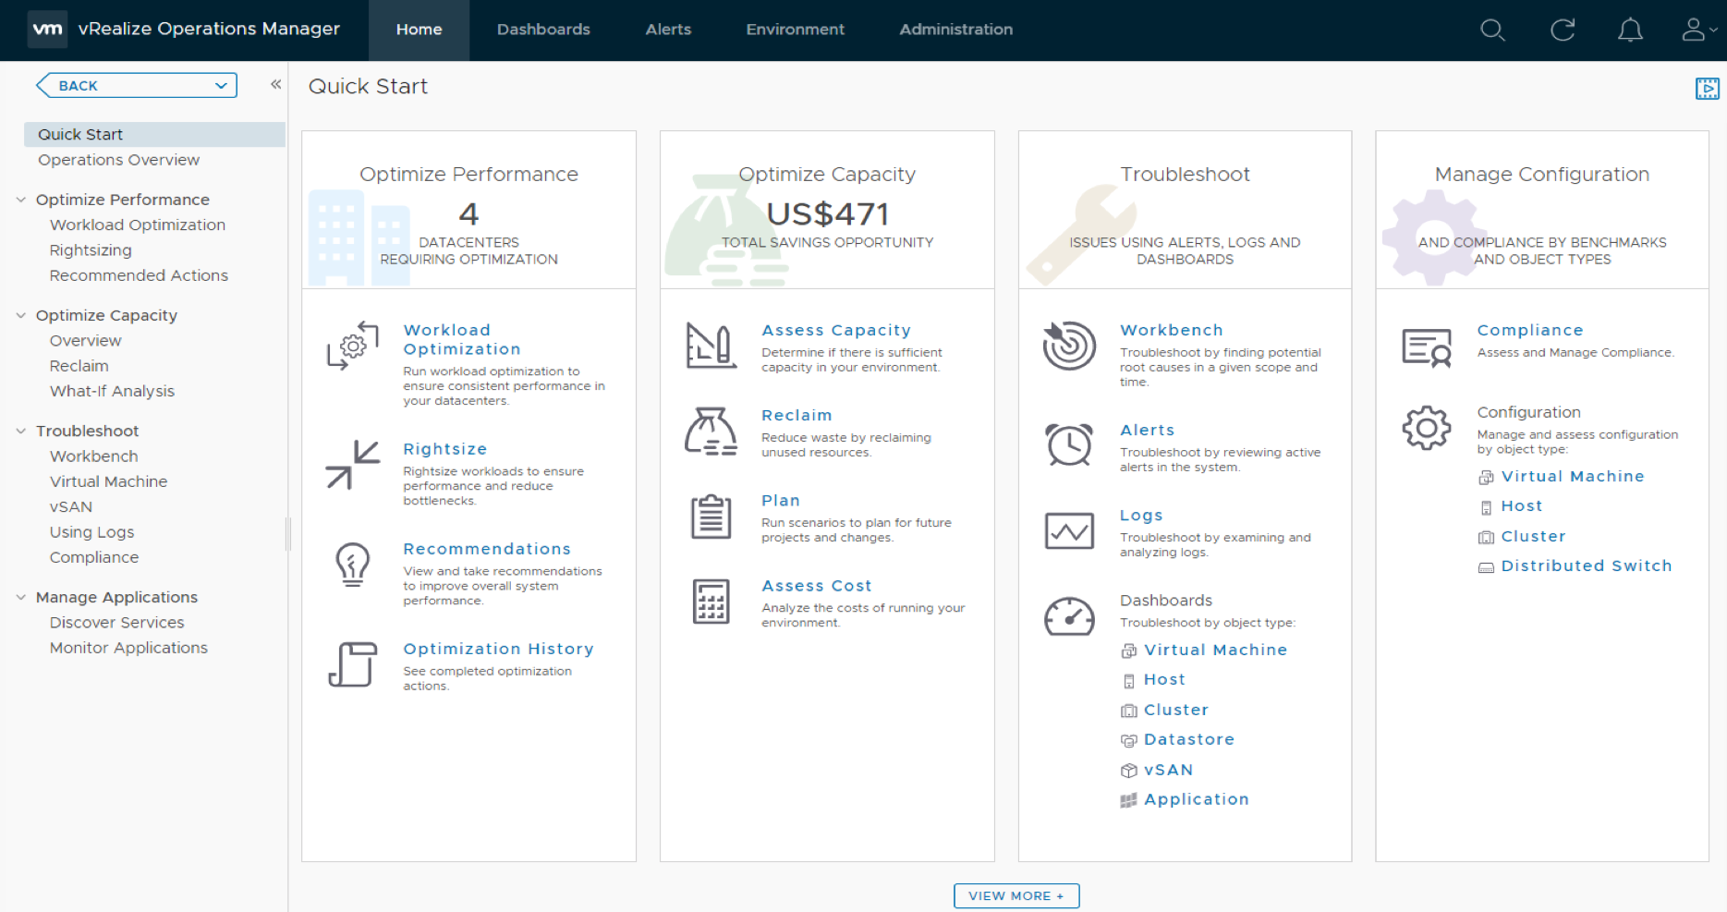This screenshot has height=912, width=1727.
Task: Collapse the Optimize Performance tree section
Action: pyautogui.click(x=21, y=200)
